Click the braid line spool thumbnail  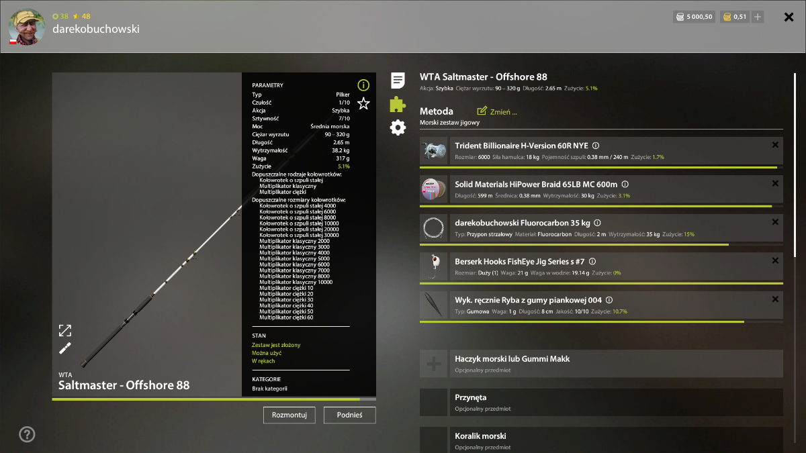433,190
